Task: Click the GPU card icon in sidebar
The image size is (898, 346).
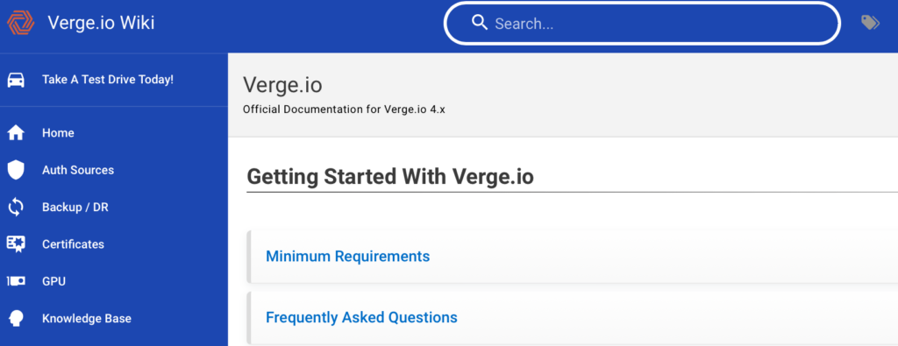Action: coord(16,281)
